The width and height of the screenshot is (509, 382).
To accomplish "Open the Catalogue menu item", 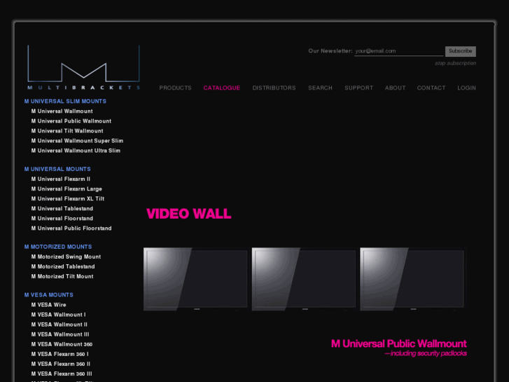I will [222, 88].
